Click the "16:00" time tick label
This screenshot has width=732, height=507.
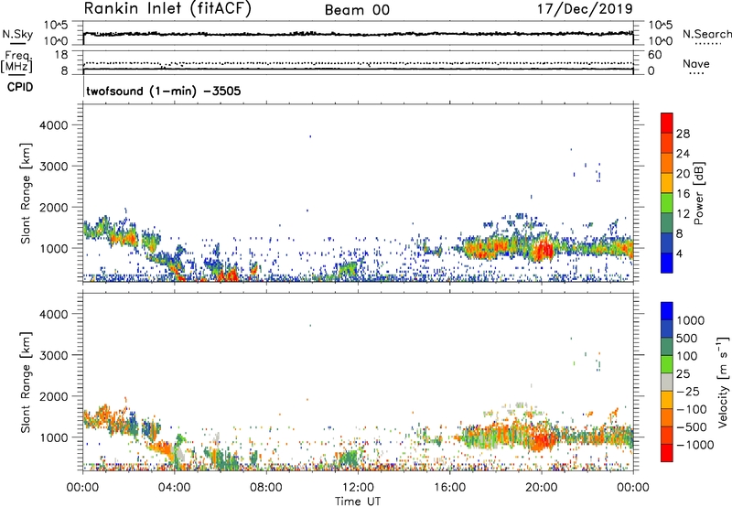coord(449,488)
